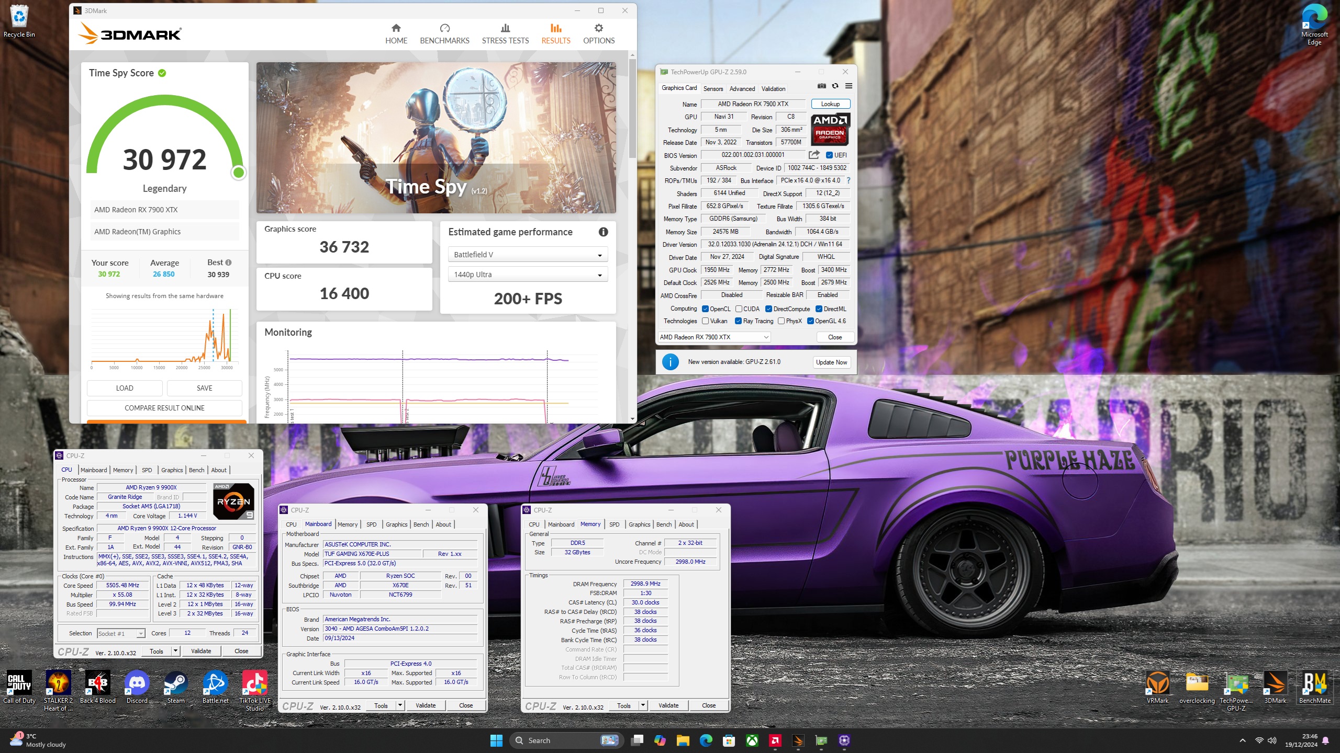Switch to Sensors tab in GPU-Z
Image resolution: width=1340 pixels, height=753 pixels.
click(x=713, y=88)
